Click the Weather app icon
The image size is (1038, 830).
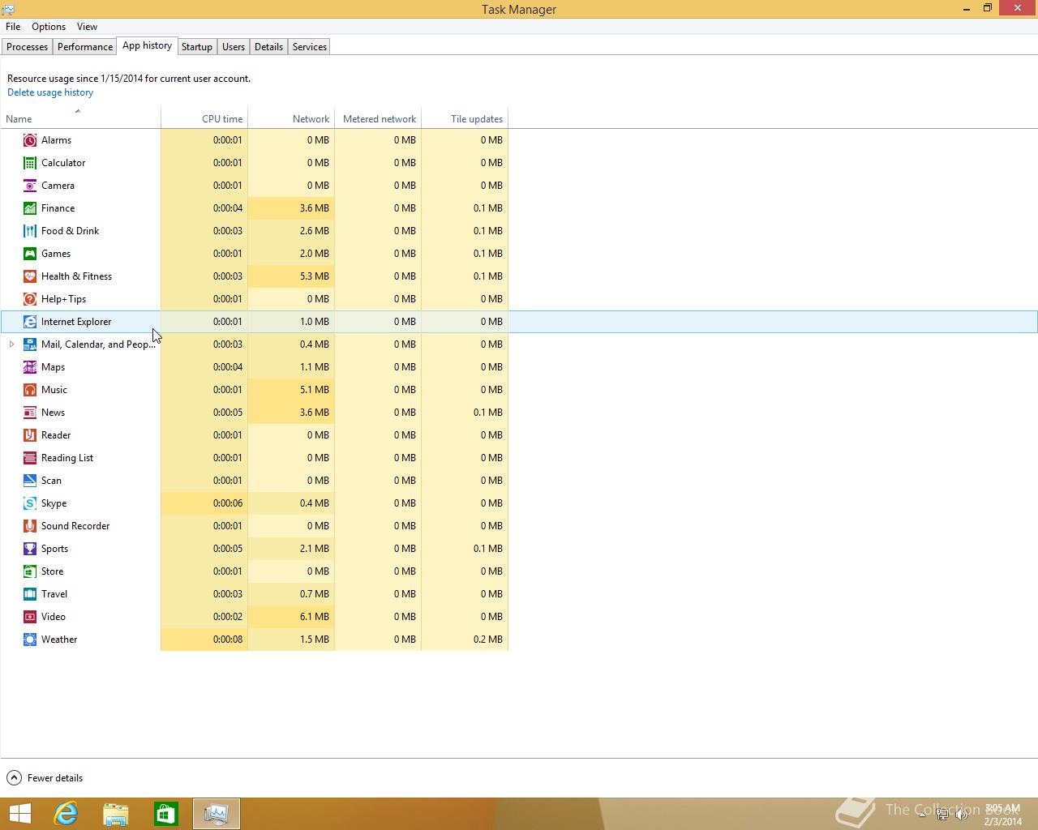30,640
